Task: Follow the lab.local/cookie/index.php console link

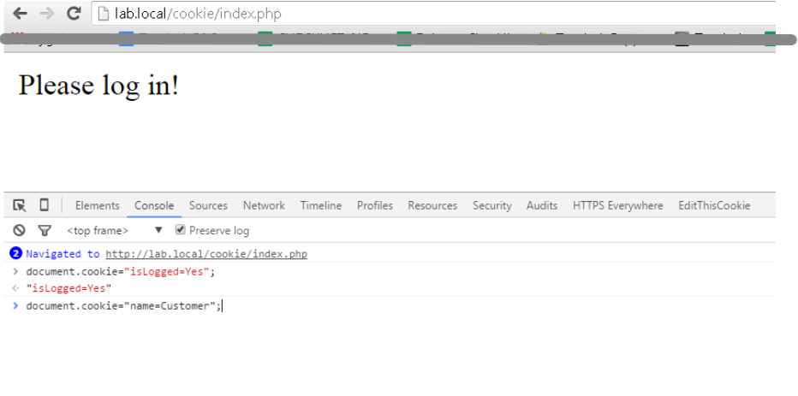Action: tap(205, 254)
